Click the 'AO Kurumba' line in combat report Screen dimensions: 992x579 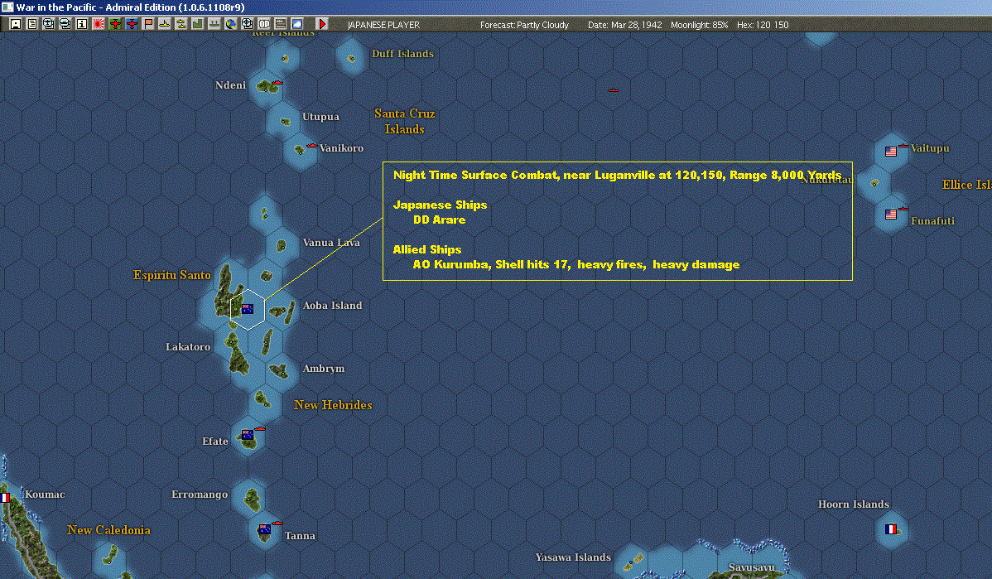click(x=575, y=264)
